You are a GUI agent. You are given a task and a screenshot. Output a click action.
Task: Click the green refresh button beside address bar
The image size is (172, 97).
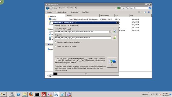click(119, 8)
